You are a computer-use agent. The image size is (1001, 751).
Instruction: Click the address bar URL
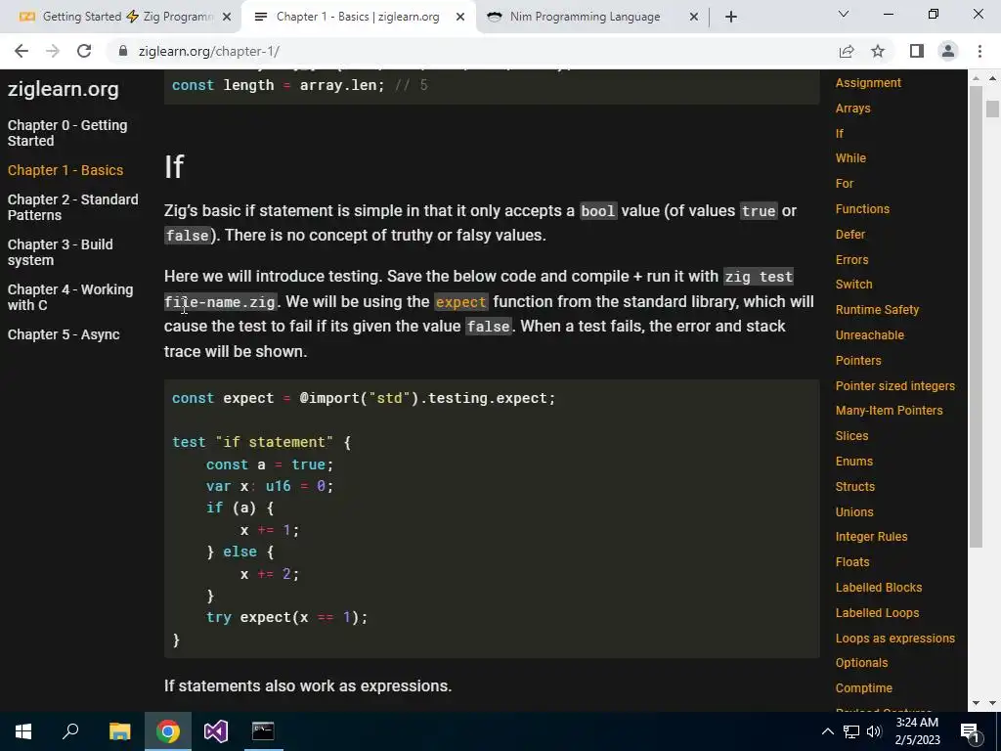click(209, 51)
